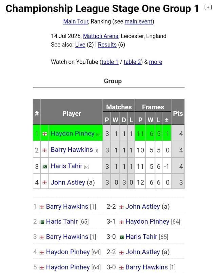Click England flag icon beside Haydon Pinhey in standings

click(x=45, y=134)
